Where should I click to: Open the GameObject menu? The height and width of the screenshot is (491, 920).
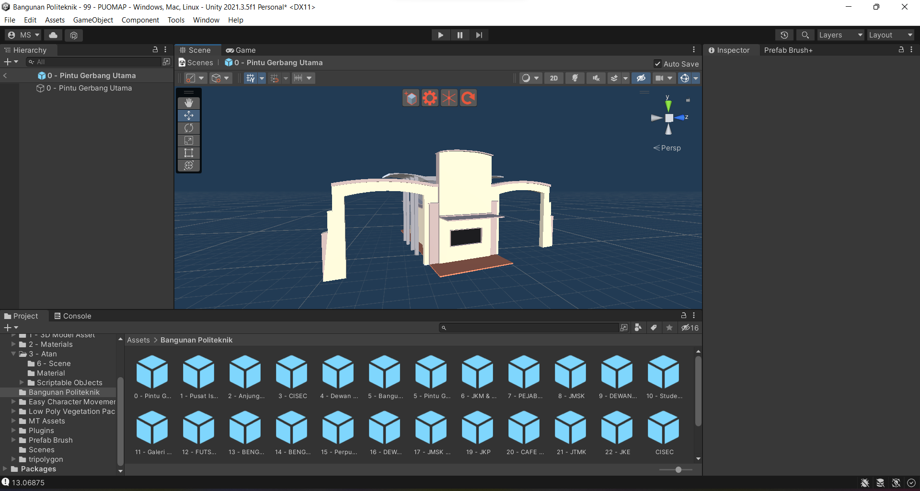[x=93, y=20]
